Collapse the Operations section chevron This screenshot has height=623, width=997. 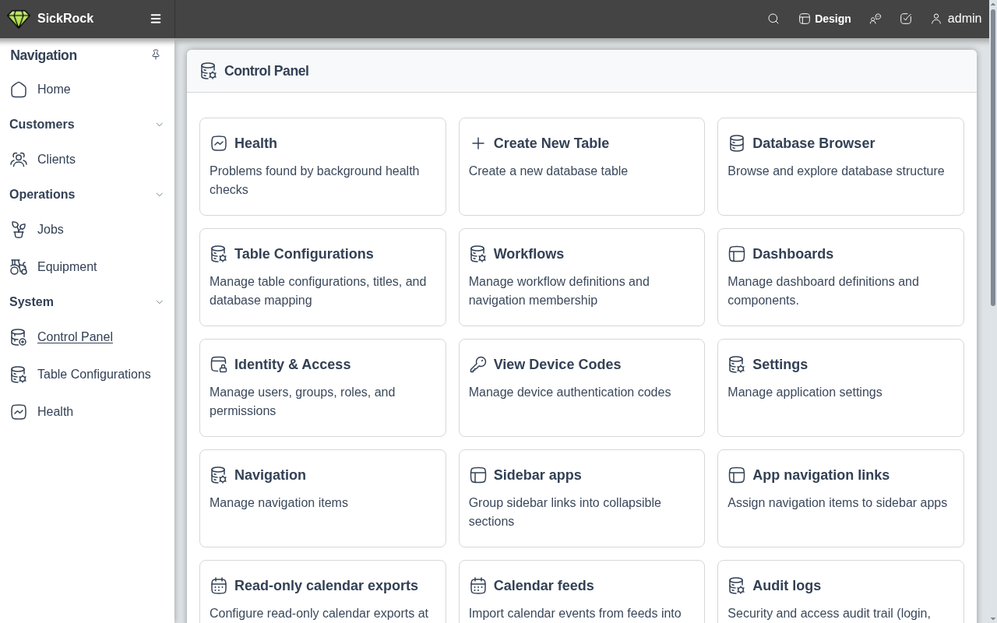pos(159,195)
